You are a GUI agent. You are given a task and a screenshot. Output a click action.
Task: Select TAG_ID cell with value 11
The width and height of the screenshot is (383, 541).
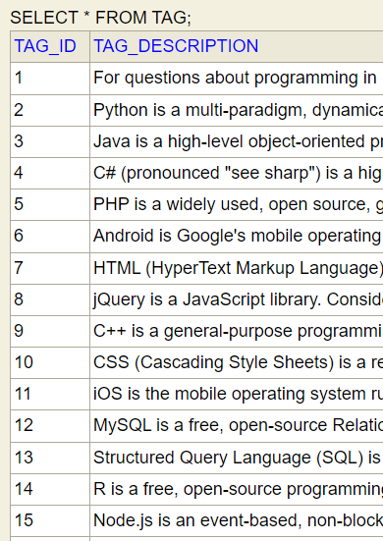coord(50,395)
